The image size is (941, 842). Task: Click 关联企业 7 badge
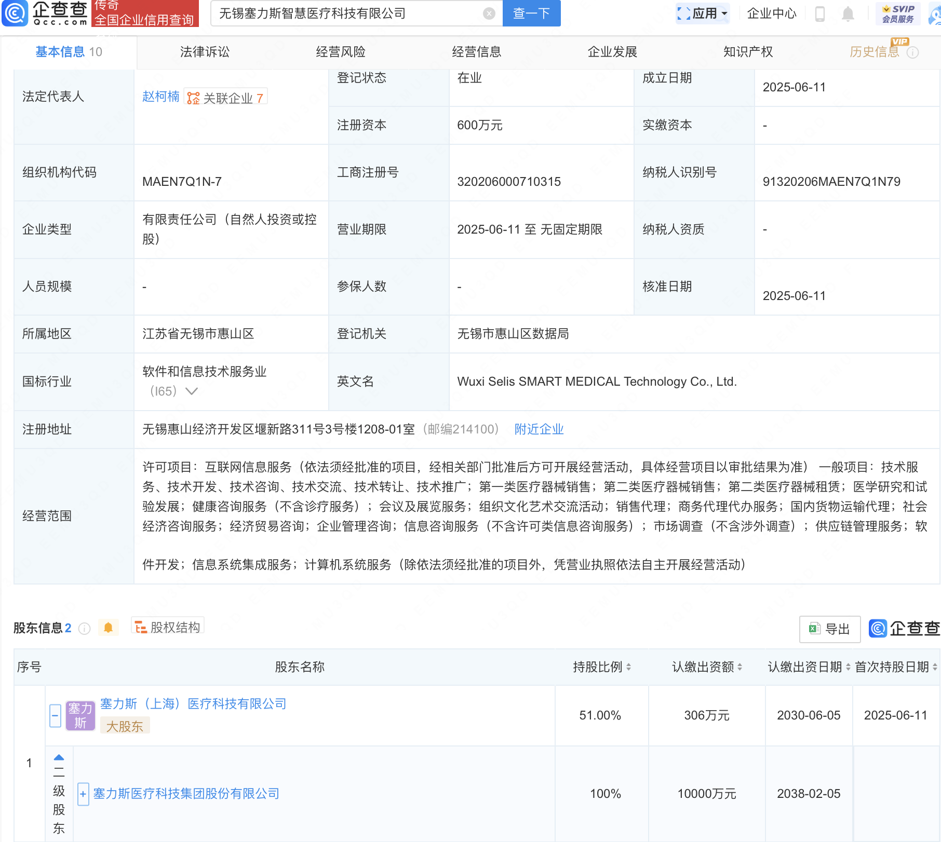tap(225, 98)
